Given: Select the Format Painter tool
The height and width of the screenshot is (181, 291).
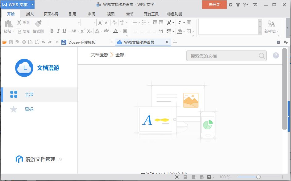Looking at the screenshot, I should (x=38, y=26).
